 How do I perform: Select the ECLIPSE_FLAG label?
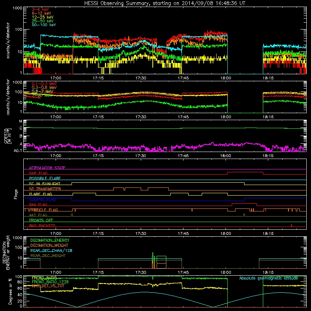(42, 199)
